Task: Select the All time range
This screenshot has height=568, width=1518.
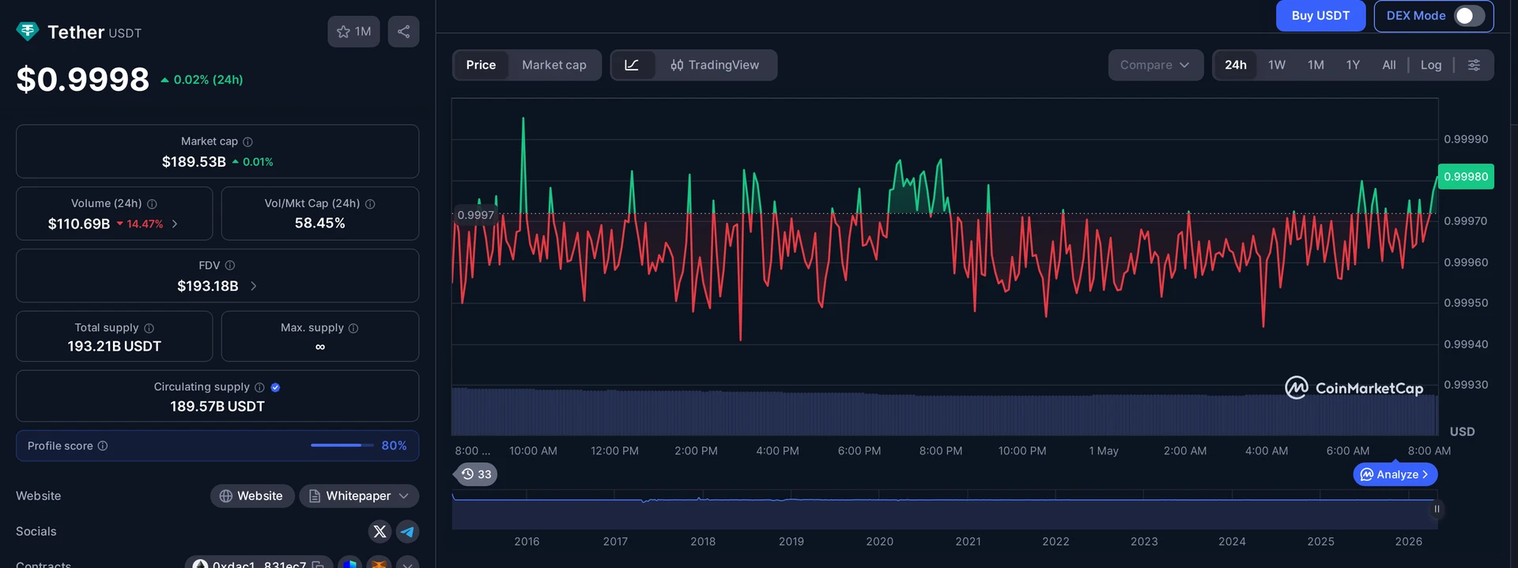Action: (1388, 65)
